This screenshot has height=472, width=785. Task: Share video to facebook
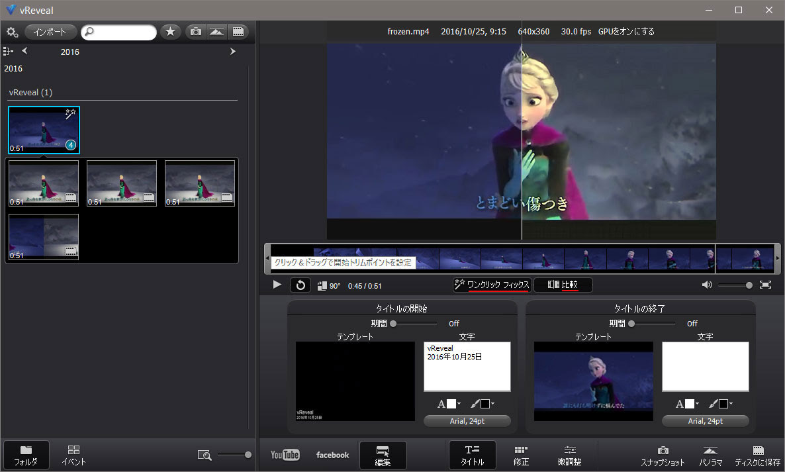pos(332,455)
